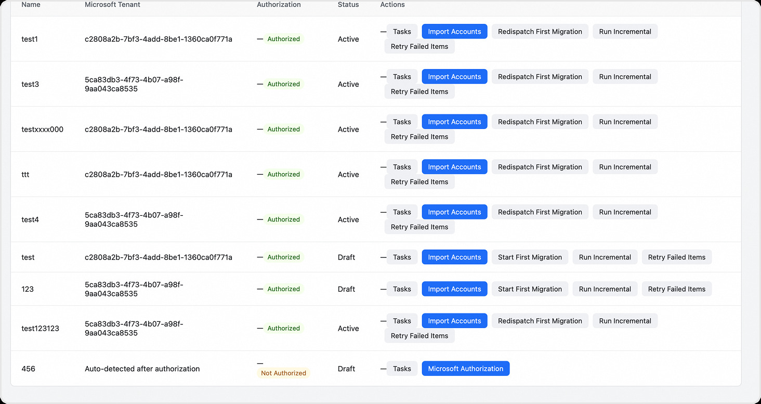
Task: Open Microsoft Authorization for project 456
Action: [x=465, y=369]
